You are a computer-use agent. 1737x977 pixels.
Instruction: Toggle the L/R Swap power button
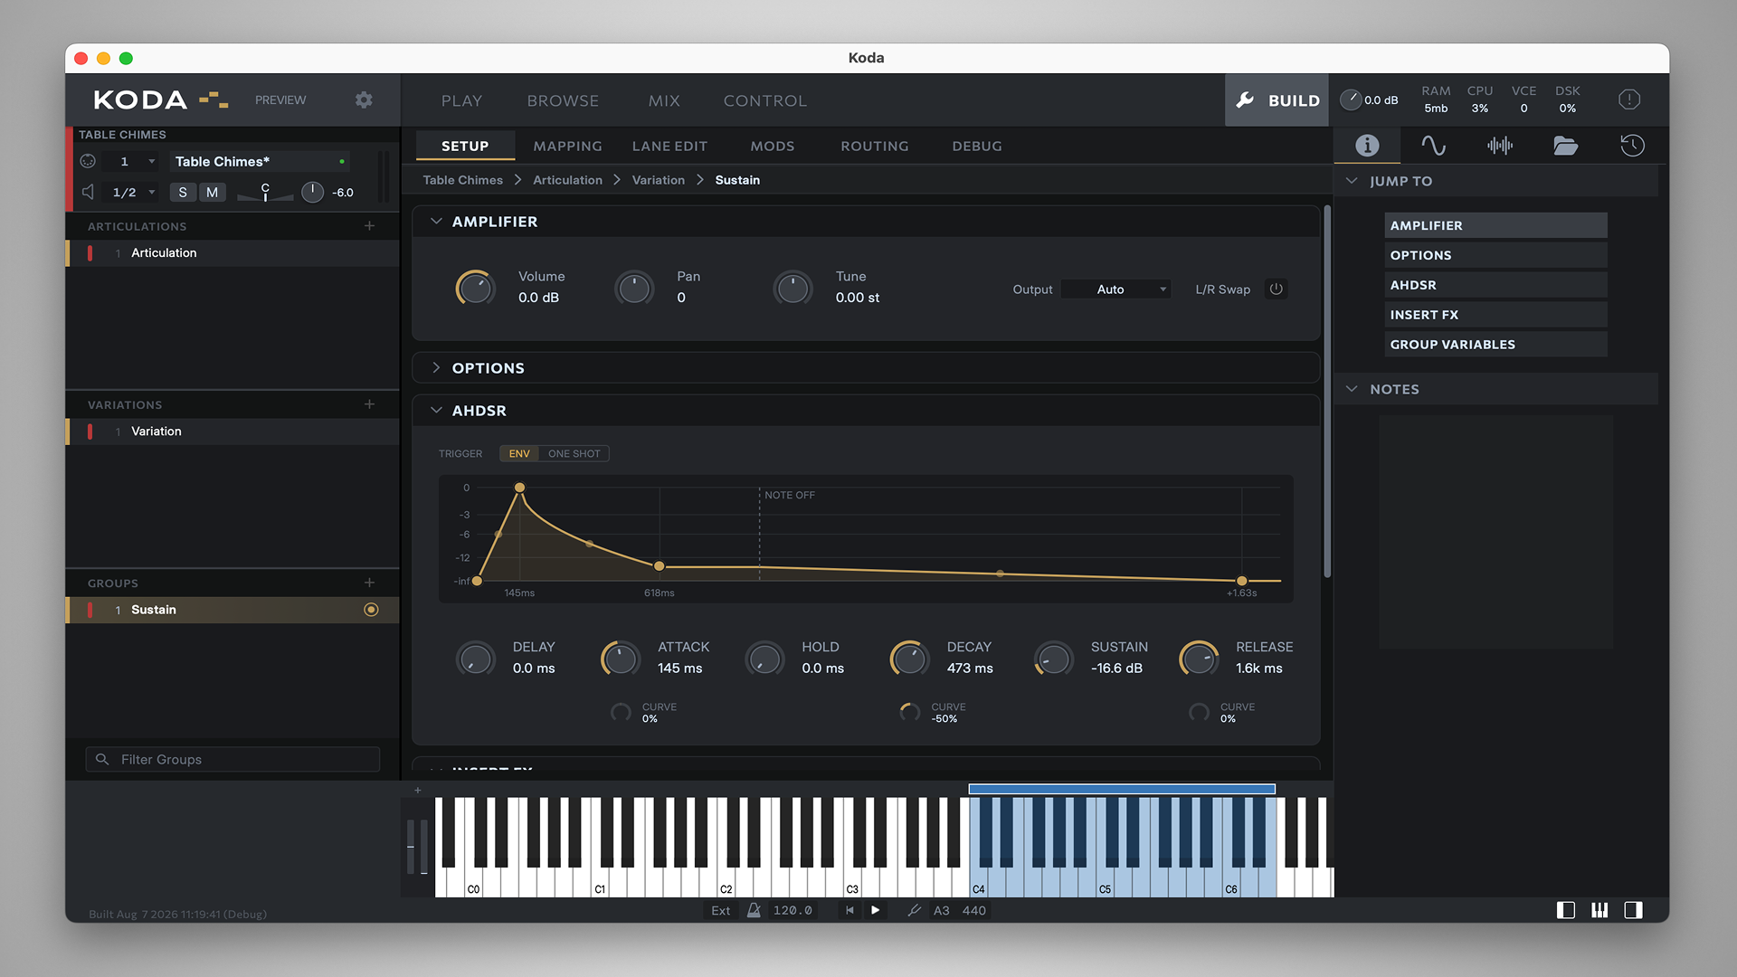(1276, 289)
